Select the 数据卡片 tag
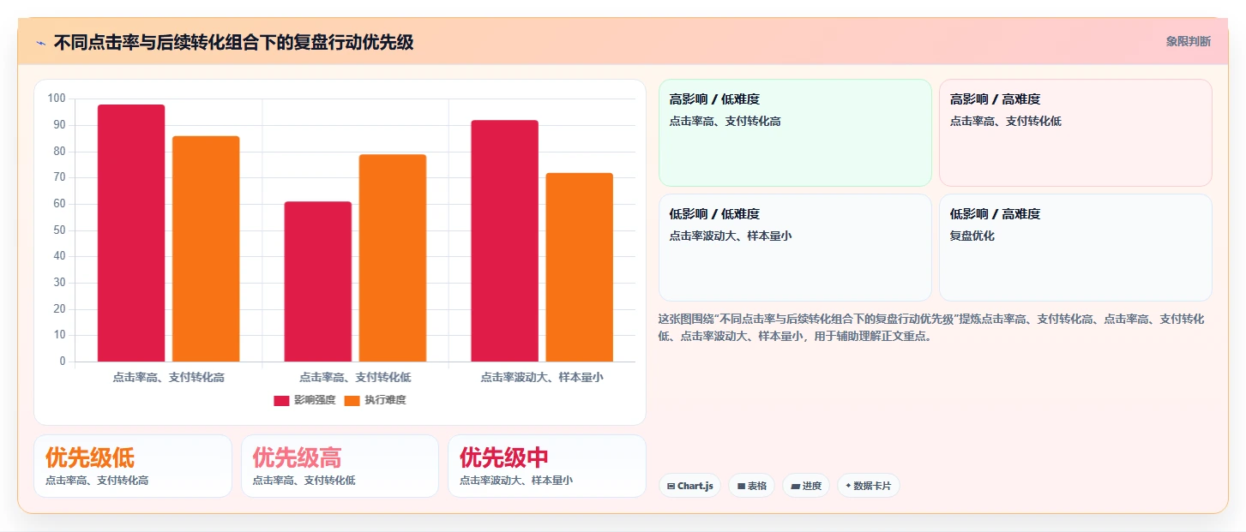This screenshot has width=1246, height=532. point(869,486)
